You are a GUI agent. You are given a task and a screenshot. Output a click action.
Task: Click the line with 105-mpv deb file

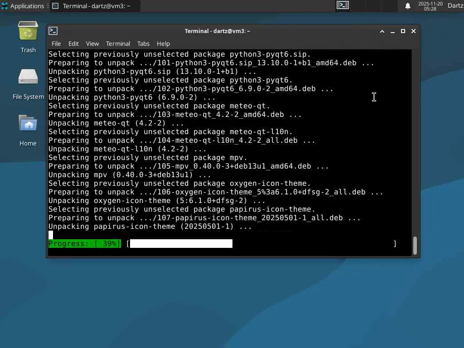[188, 166]
